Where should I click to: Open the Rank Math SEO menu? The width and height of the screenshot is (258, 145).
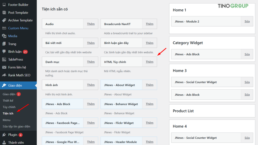(19, 75)
